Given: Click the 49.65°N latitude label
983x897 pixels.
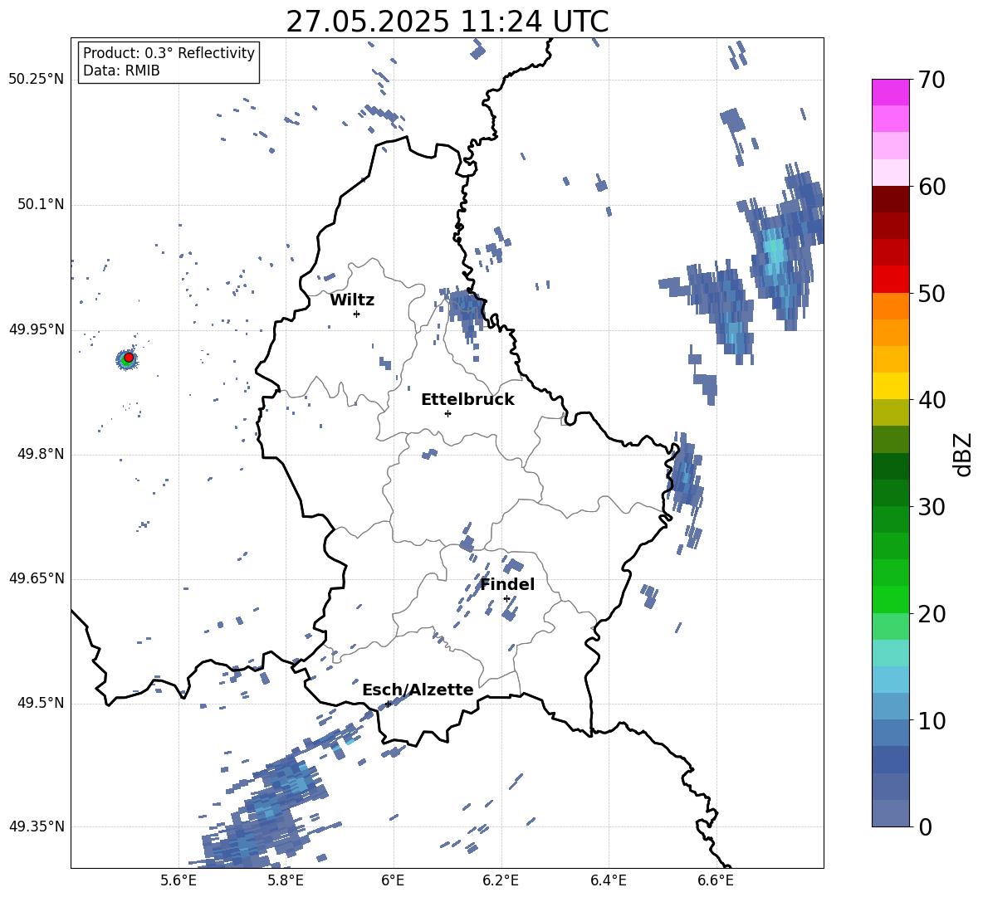Looking at the screenshot, I should (x=37, y=578).
